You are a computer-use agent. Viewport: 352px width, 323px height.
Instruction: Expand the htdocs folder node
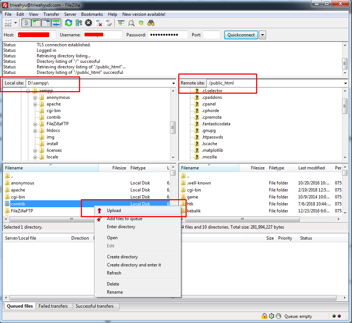35,131
